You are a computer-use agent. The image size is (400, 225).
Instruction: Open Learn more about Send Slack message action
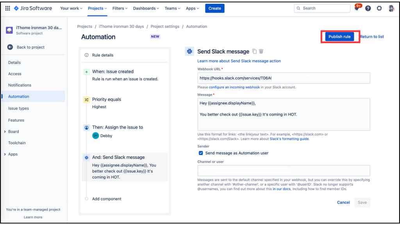(x=239, y=61)
